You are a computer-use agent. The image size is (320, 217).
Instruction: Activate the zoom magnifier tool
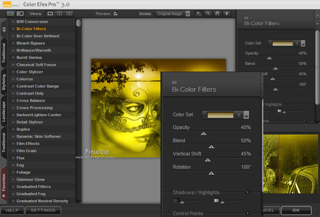click(x=208, y=14)
